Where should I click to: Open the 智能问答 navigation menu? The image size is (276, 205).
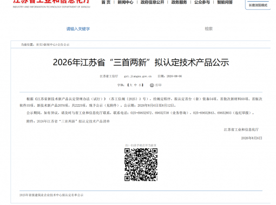pos(225,2)
